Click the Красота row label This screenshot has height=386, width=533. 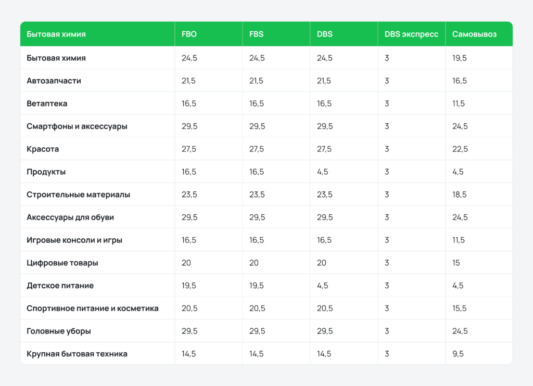[43, 149]
